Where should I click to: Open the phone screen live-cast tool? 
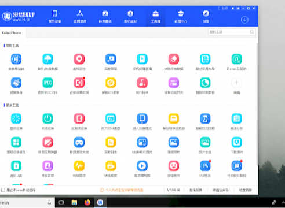click(142, 60)
